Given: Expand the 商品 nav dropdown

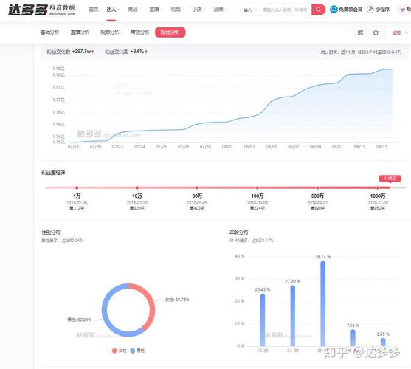Looking at the screenshot, I should (x=134, y=10).
